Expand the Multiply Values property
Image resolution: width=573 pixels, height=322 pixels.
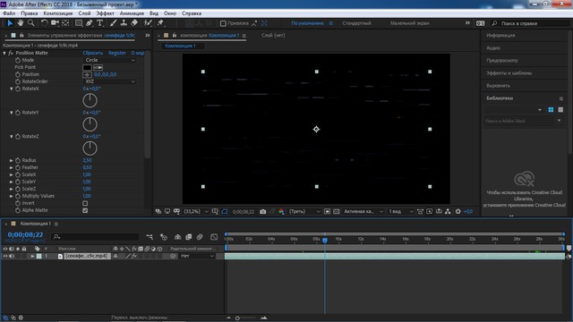click(x=12, y=196)
